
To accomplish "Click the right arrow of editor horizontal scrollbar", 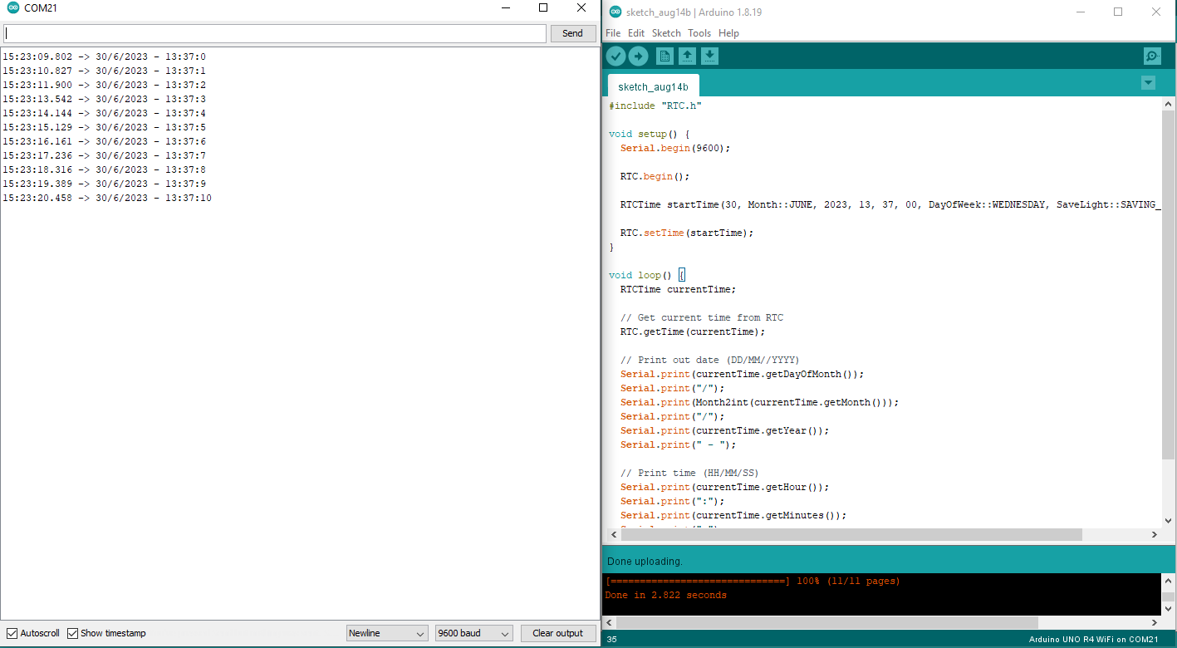I will (x=1155, y=535).
